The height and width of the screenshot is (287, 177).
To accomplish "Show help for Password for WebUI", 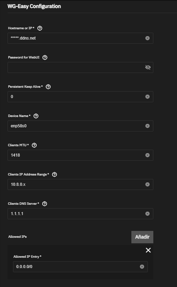I will [45, 57].
